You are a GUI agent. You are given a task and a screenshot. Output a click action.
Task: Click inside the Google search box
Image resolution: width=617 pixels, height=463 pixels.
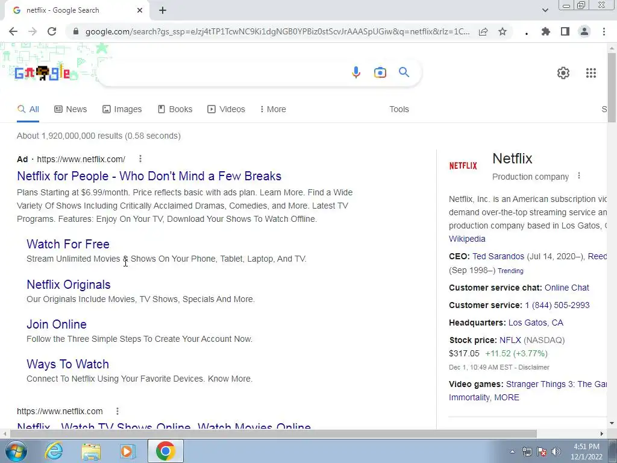point(224,72)
